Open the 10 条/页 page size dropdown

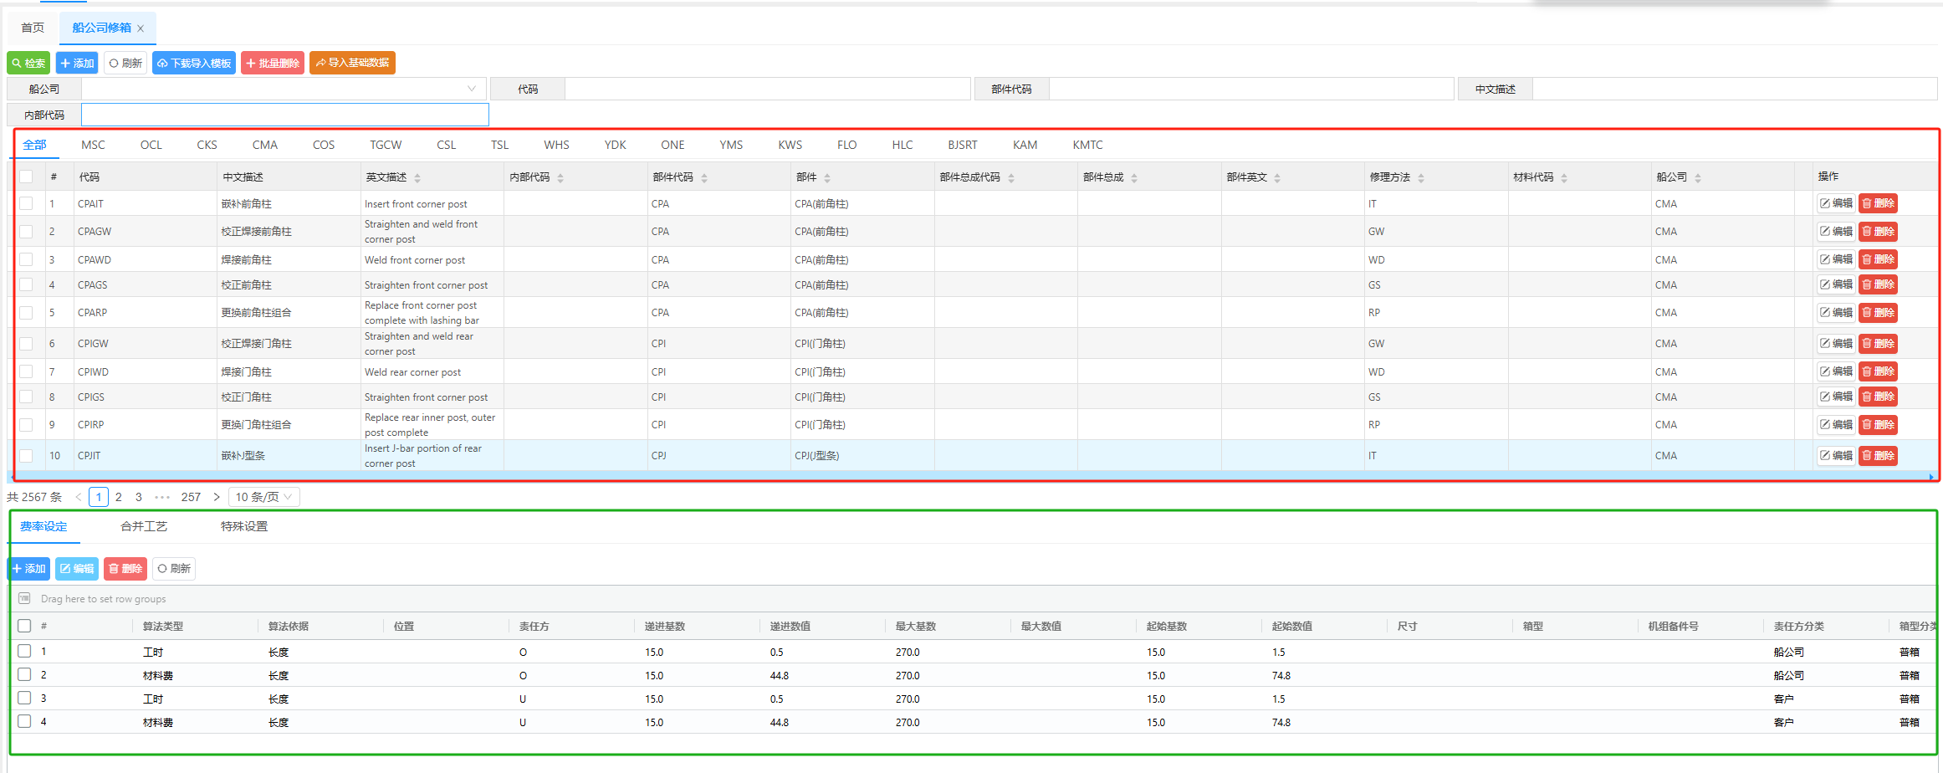click(264, 497)
